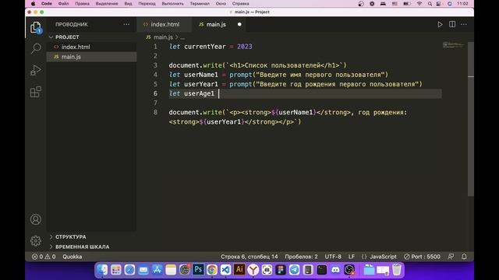The width and height of the screenshot is (499, 280).
Task: Open the Выполнить menu
Action: click(173, 4)
